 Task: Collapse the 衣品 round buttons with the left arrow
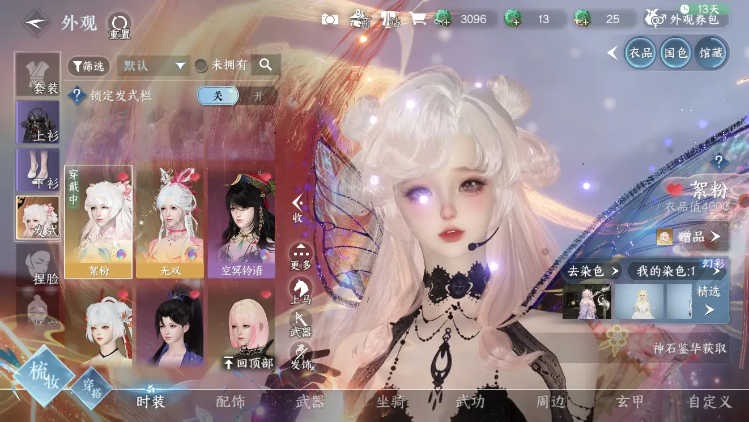(612, 53)
